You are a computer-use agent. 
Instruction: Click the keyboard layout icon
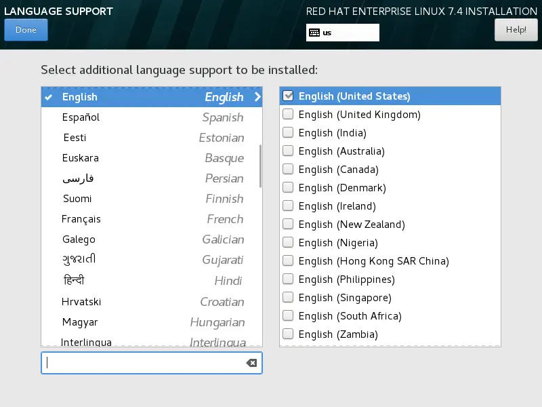click(x=314, y=33)
